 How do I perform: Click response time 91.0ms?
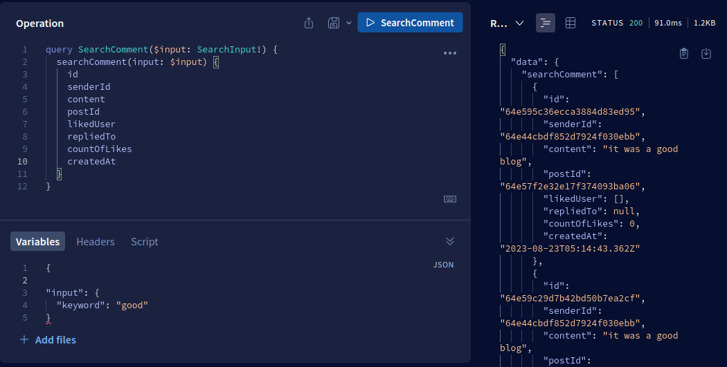coord(668,23)
